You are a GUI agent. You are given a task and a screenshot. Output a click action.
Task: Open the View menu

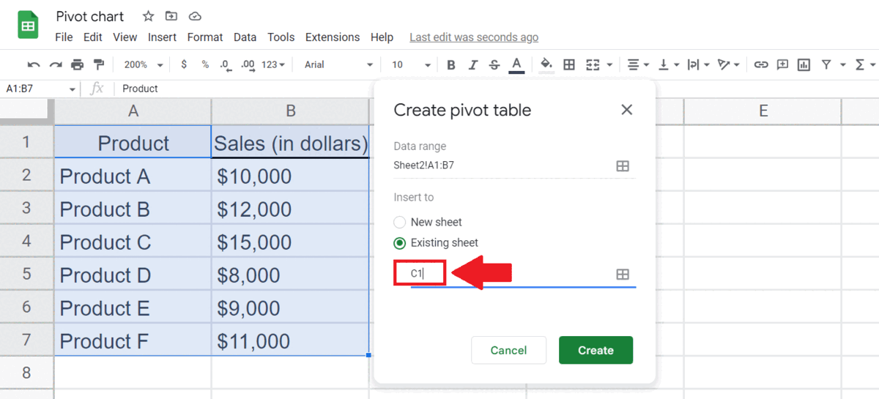(125, 37)
